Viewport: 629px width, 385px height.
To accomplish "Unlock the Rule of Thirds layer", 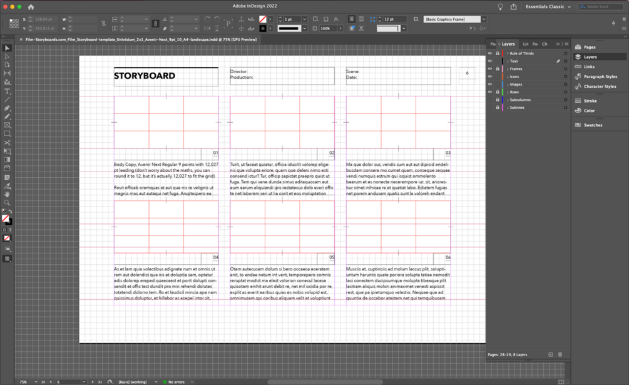I will pyautogui.click(x=498, y=53).
